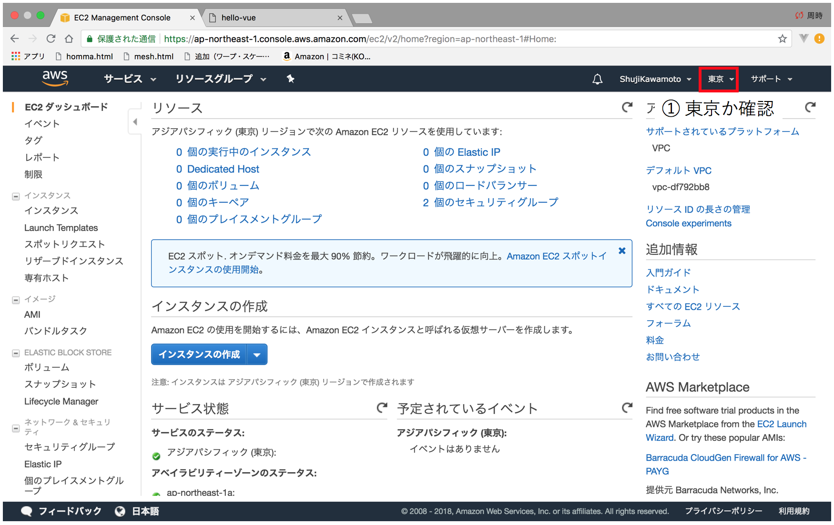This screenshot has height=525, width=834.
Task: Open the new tab button
Action: pos(362,19)
